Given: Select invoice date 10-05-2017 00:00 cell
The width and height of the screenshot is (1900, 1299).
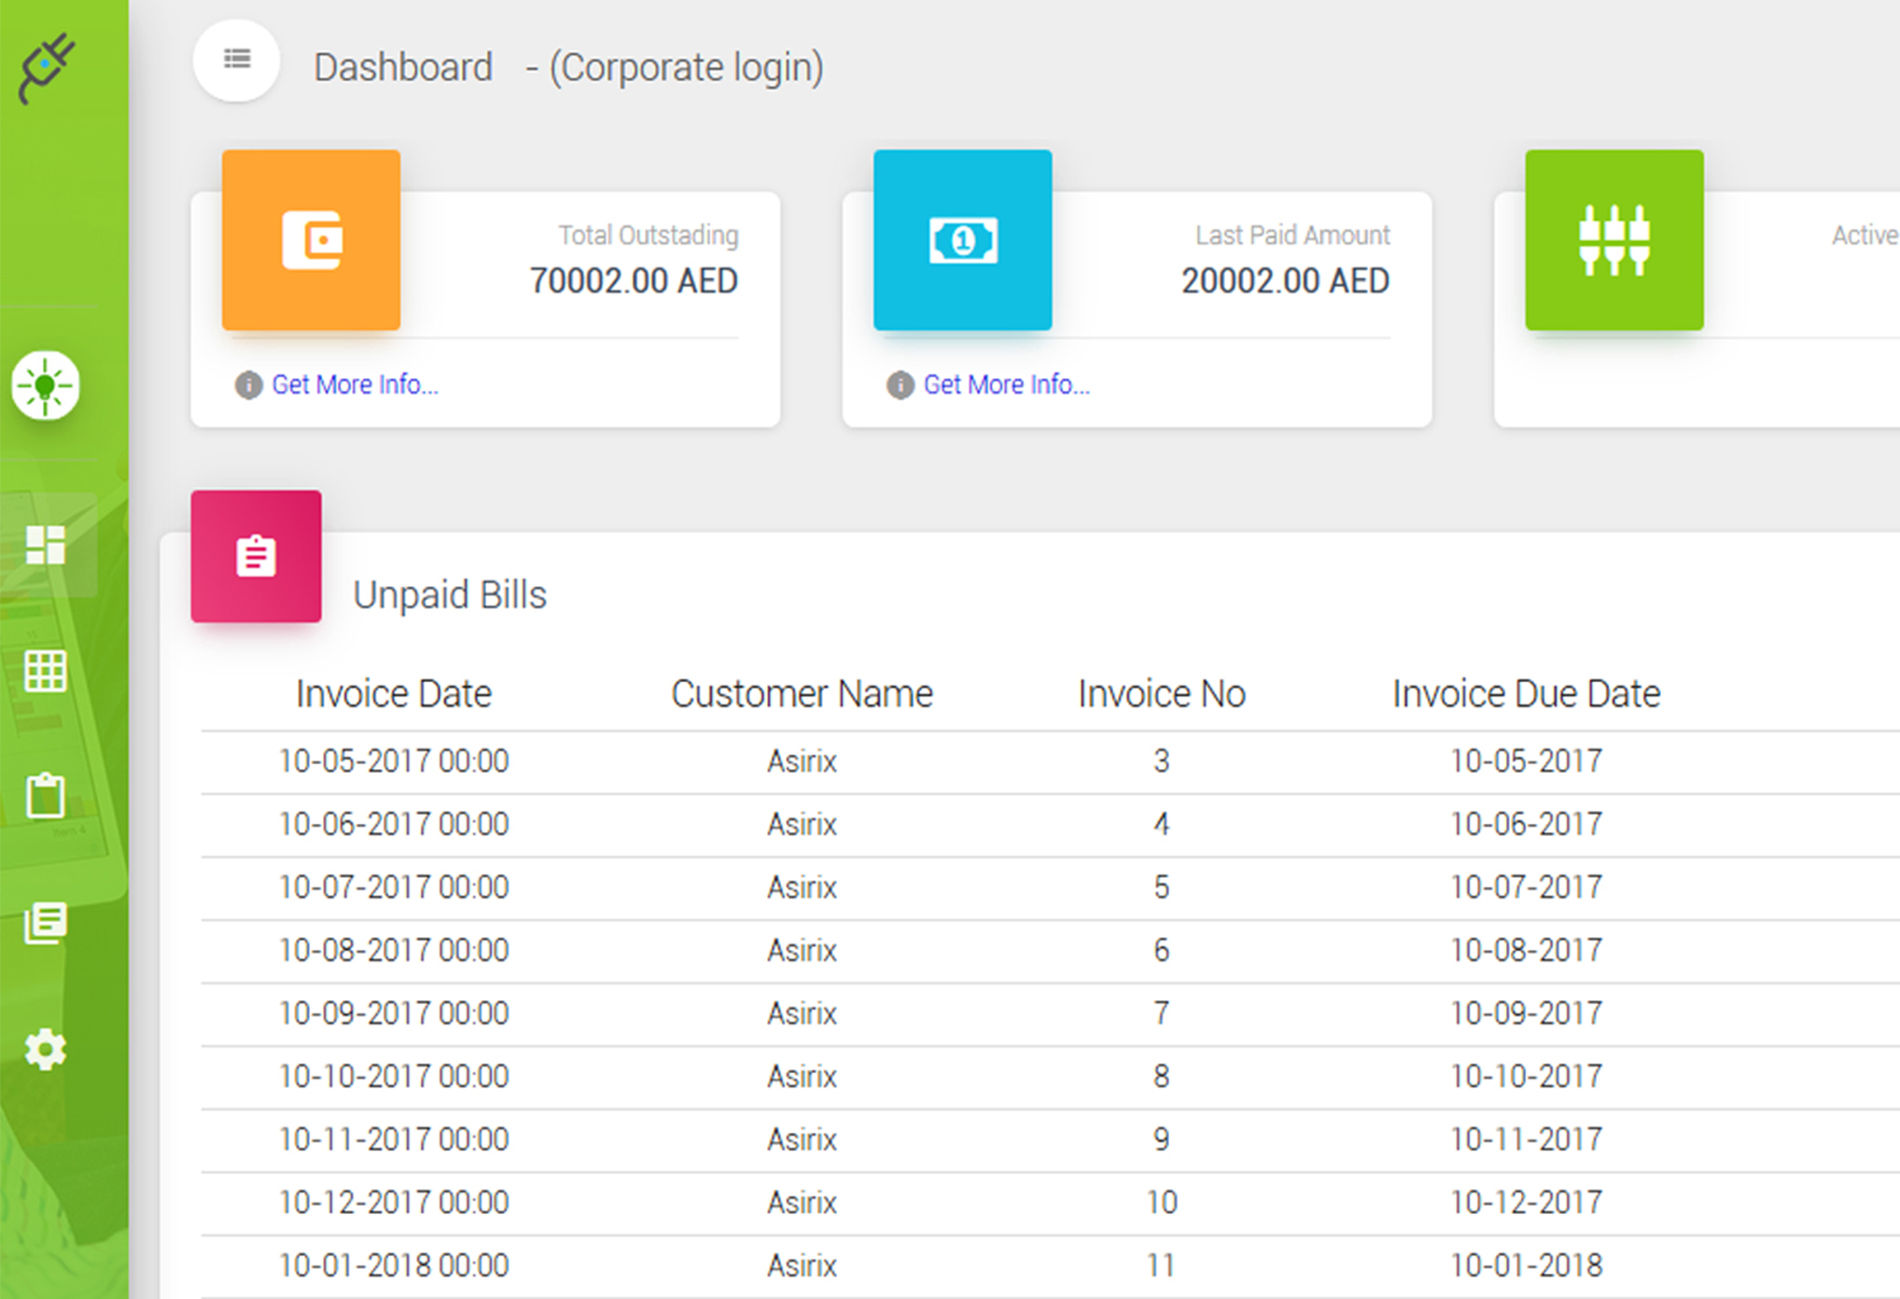Looking at the screenshot, I should 394,761.
